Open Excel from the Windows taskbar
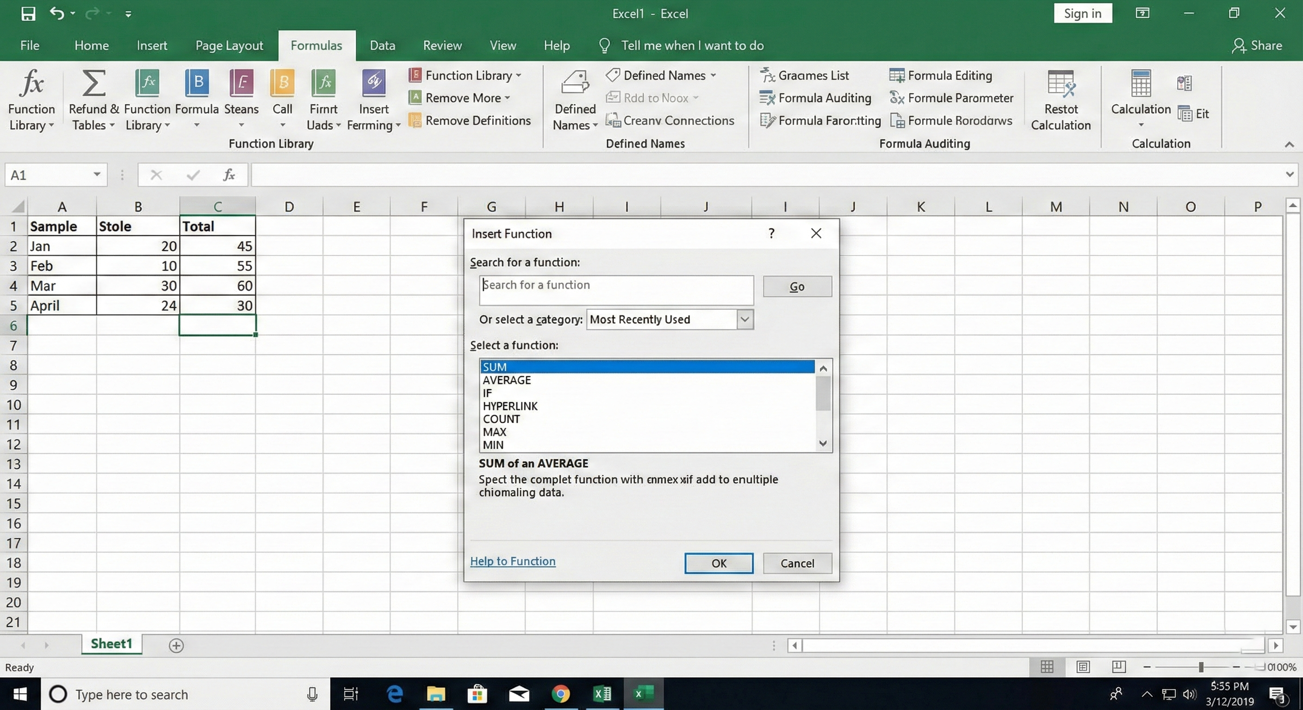The height and width of the screenshot is (710, 1303). pos(602,694)
